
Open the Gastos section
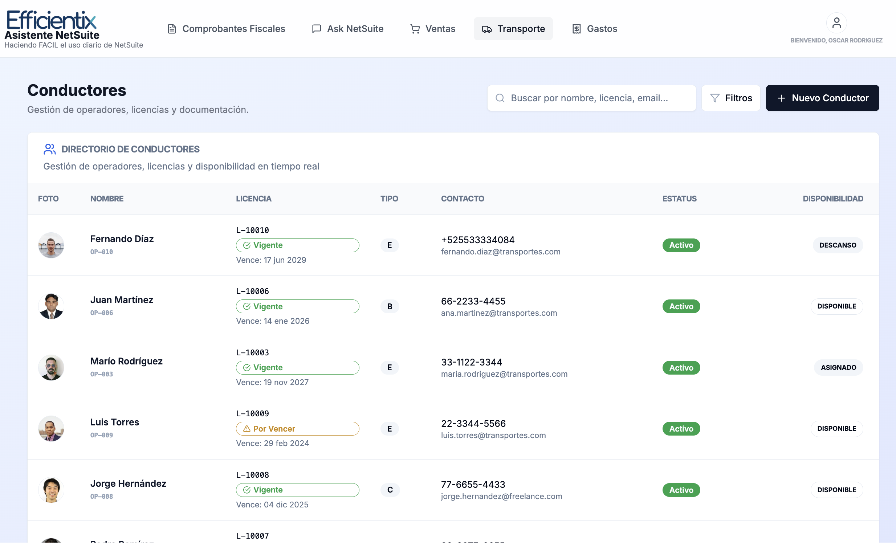(594, 29)
